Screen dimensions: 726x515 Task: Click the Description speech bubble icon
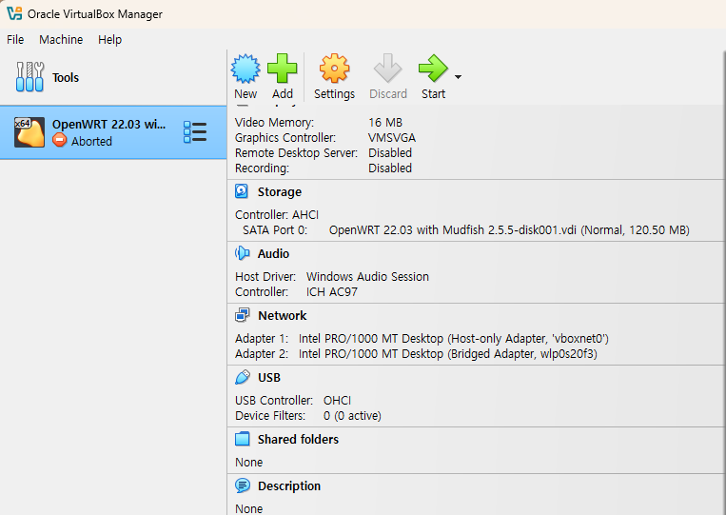point(242,485)
